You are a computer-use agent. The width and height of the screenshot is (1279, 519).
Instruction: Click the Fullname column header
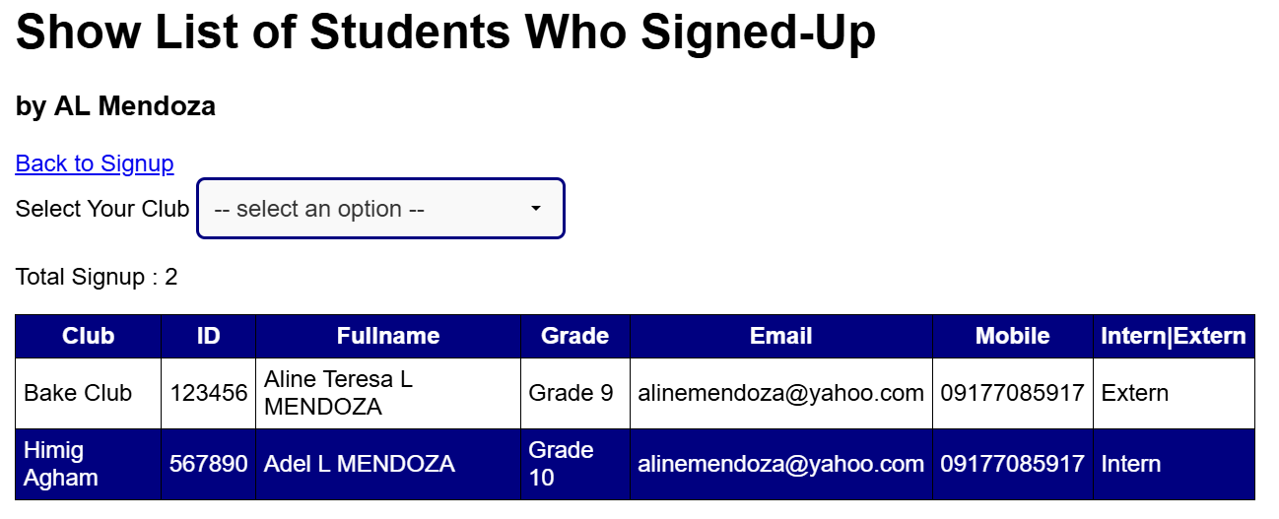pyautogui.click(x=388, y=336)
